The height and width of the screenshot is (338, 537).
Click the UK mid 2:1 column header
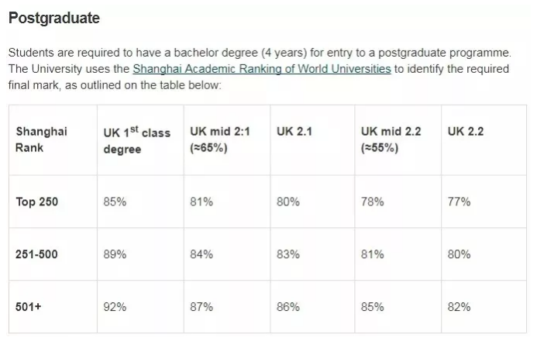(220, 139)
